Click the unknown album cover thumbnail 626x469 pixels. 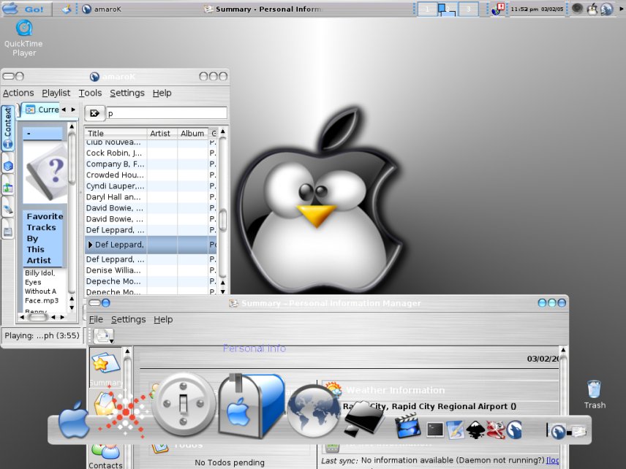click(45, 172)
